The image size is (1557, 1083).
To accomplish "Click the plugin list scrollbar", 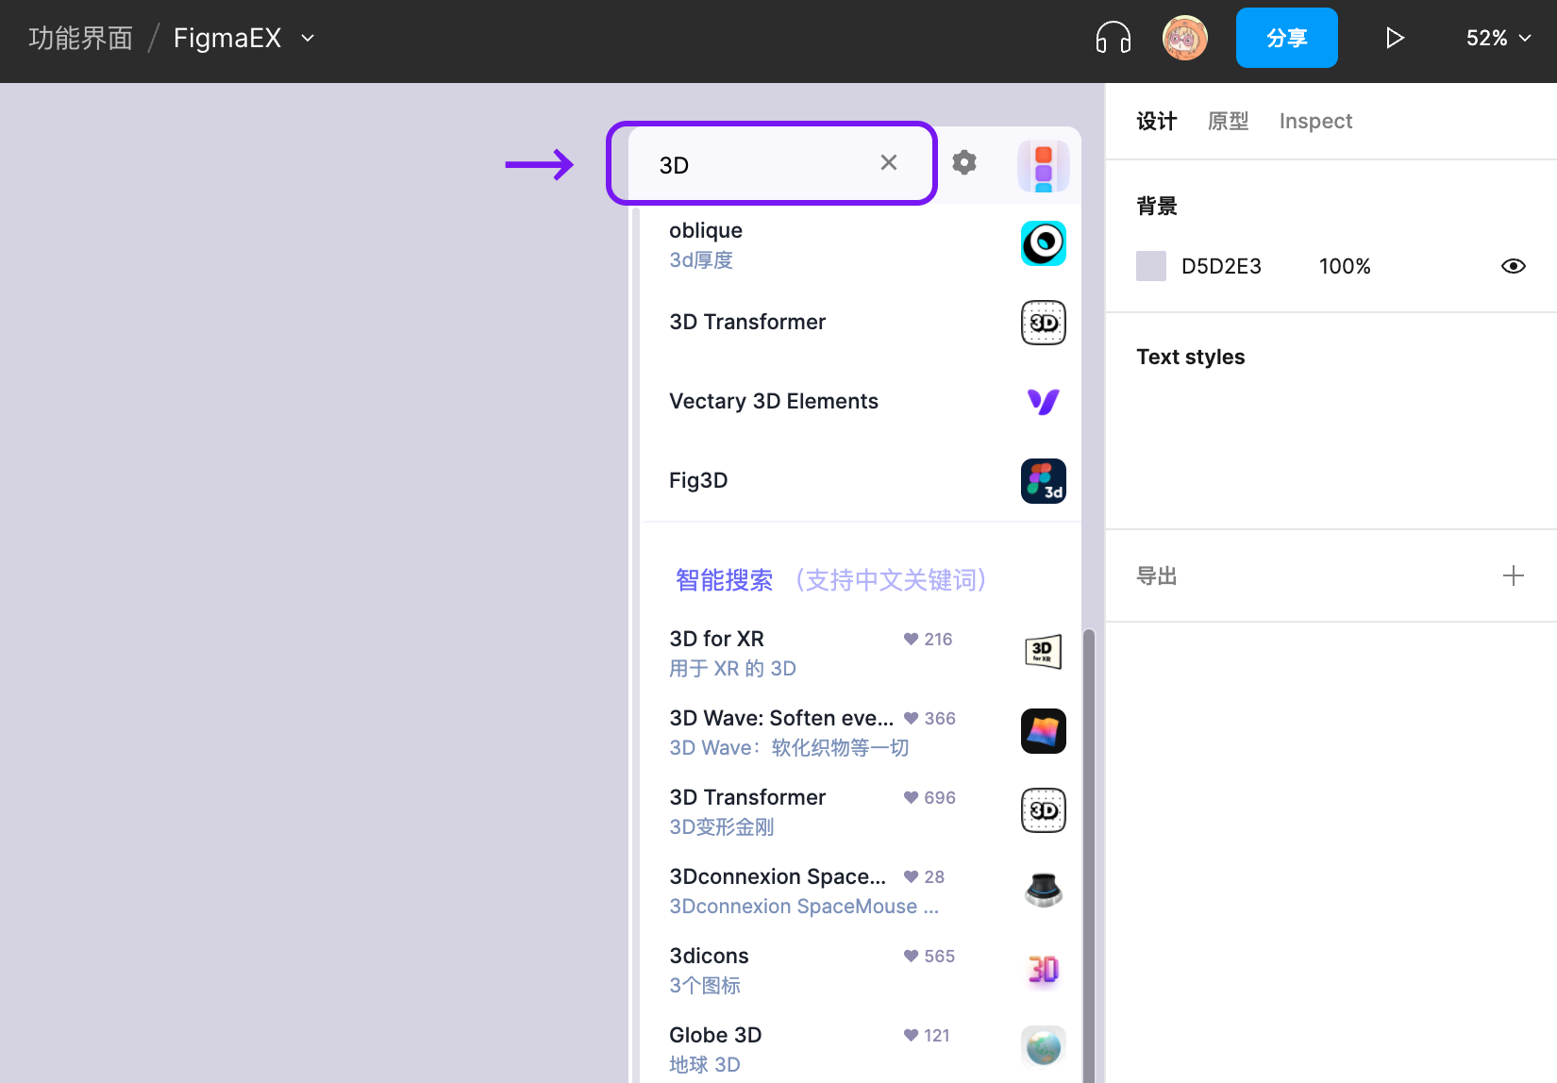I will (x=1089, y=855).
